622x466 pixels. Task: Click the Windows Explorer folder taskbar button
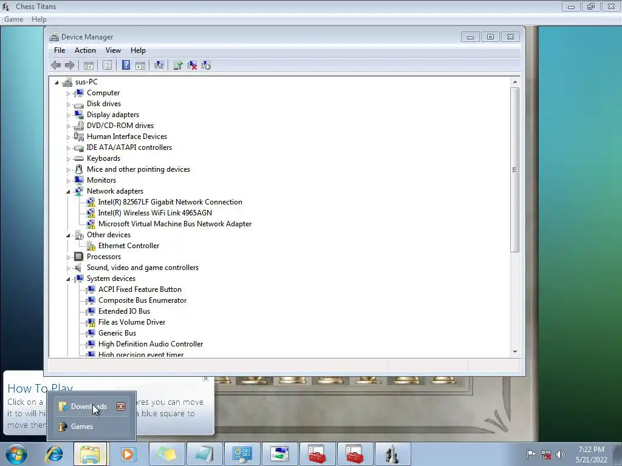(x=90, y=454)
